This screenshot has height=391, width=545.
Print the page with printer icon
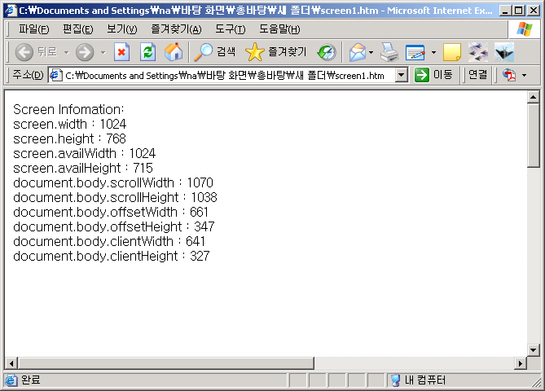coord(389,52)
